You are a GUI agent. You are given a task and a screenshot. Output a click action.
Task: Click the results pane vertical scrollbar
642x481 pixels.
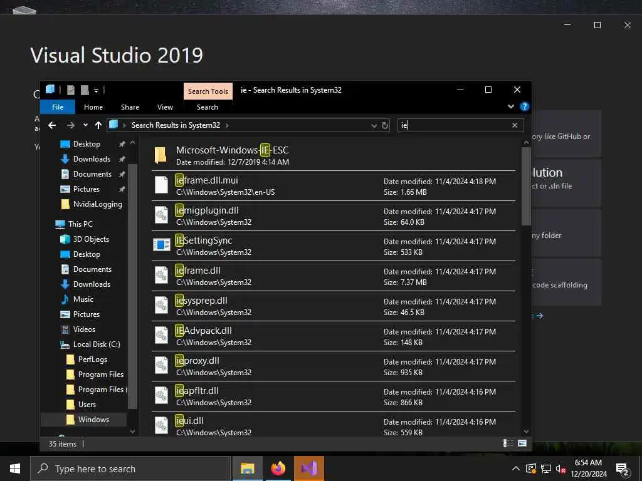point(526,187)
